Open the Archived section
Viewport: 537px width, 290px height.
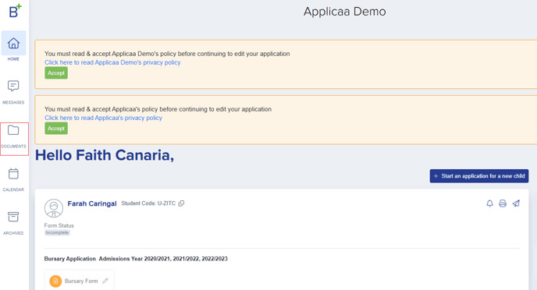coord(13,223)
